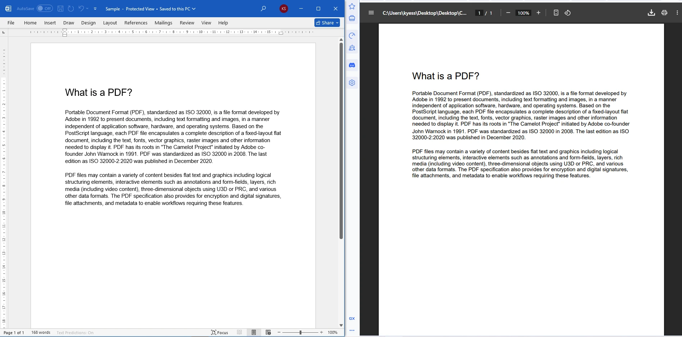Rotate the PDF counterclockwise
This screenshot has height=337, width=682.
pos(568,13)
